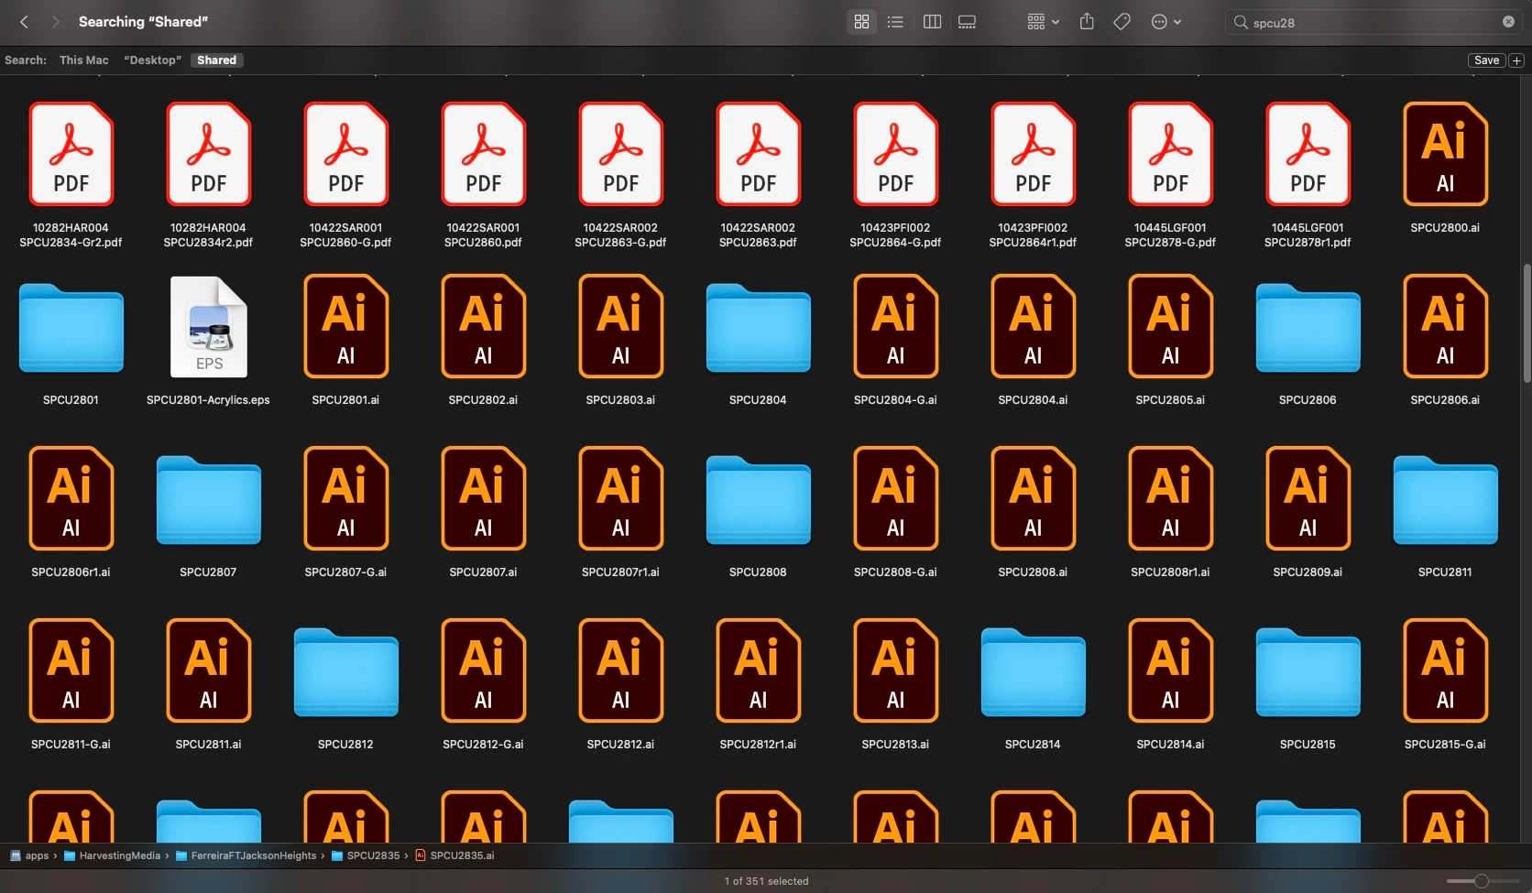
Task: Click the Save search button
Action: tap(1486, 60)
